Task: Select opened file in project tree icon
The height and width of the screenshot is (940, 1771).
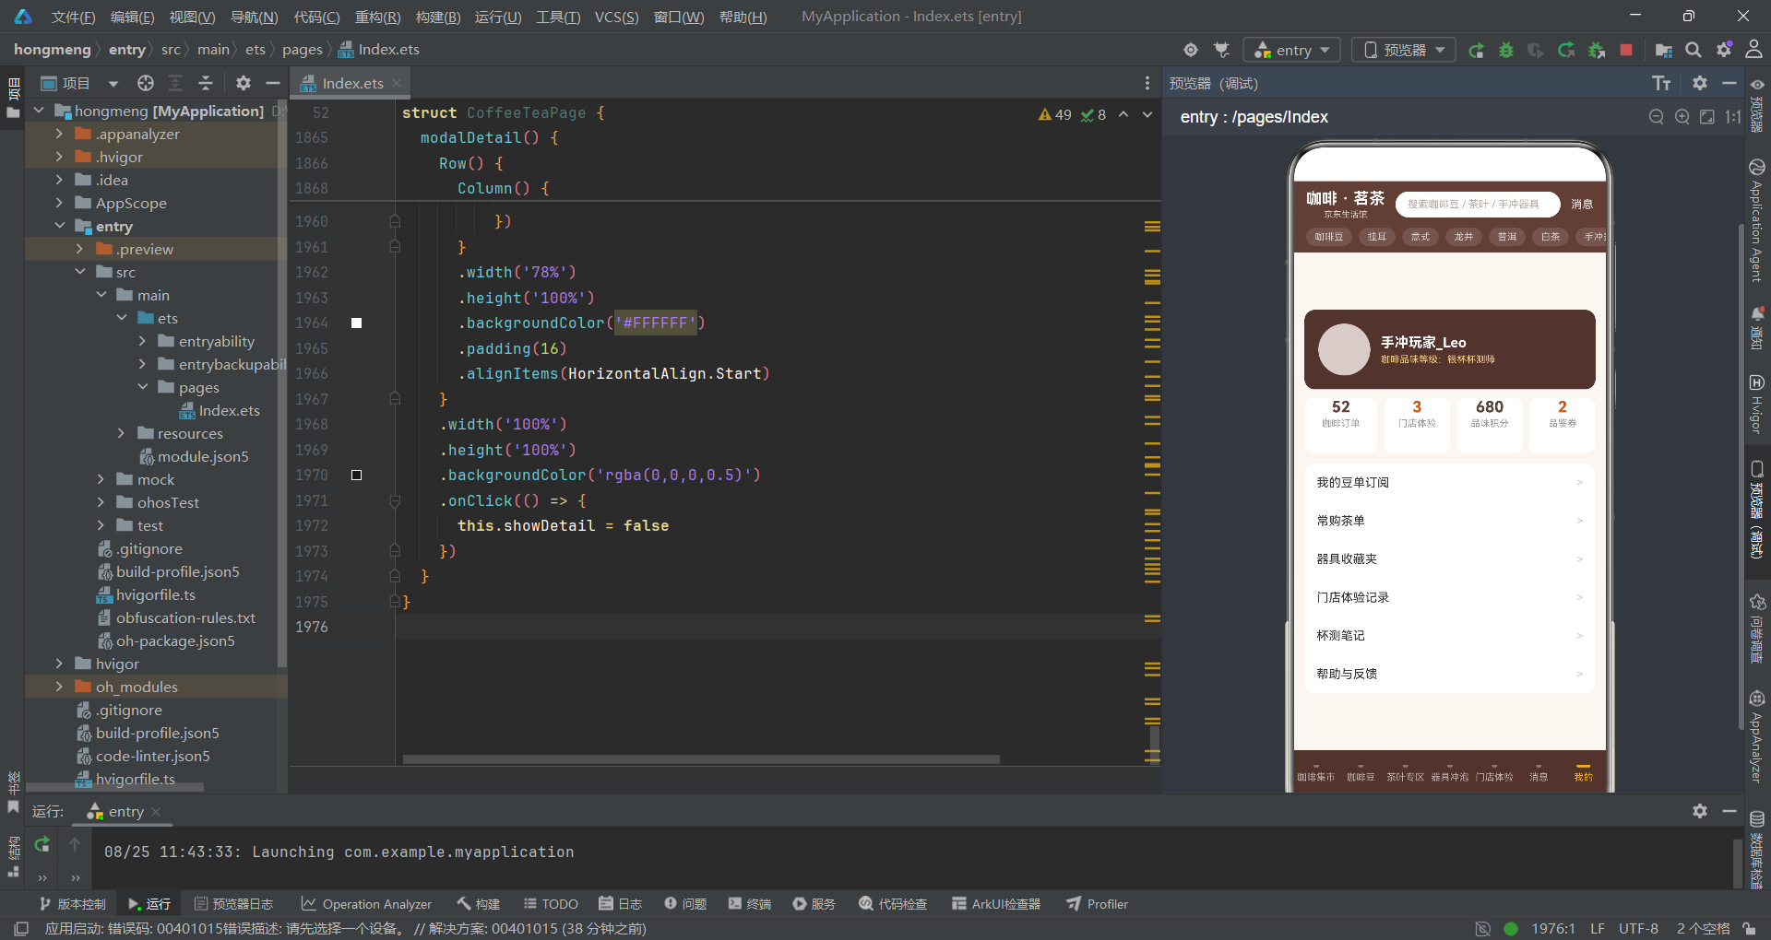Action: [x=146, y=83]
